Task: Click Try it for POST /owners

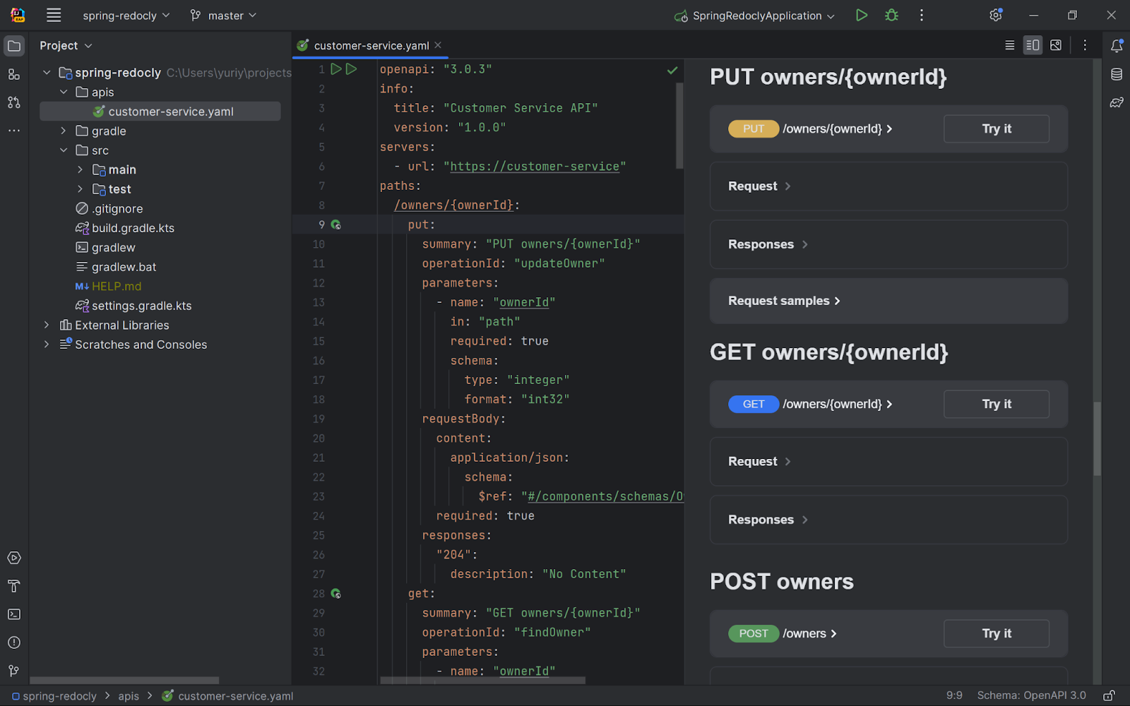Action: click(997, 633)
